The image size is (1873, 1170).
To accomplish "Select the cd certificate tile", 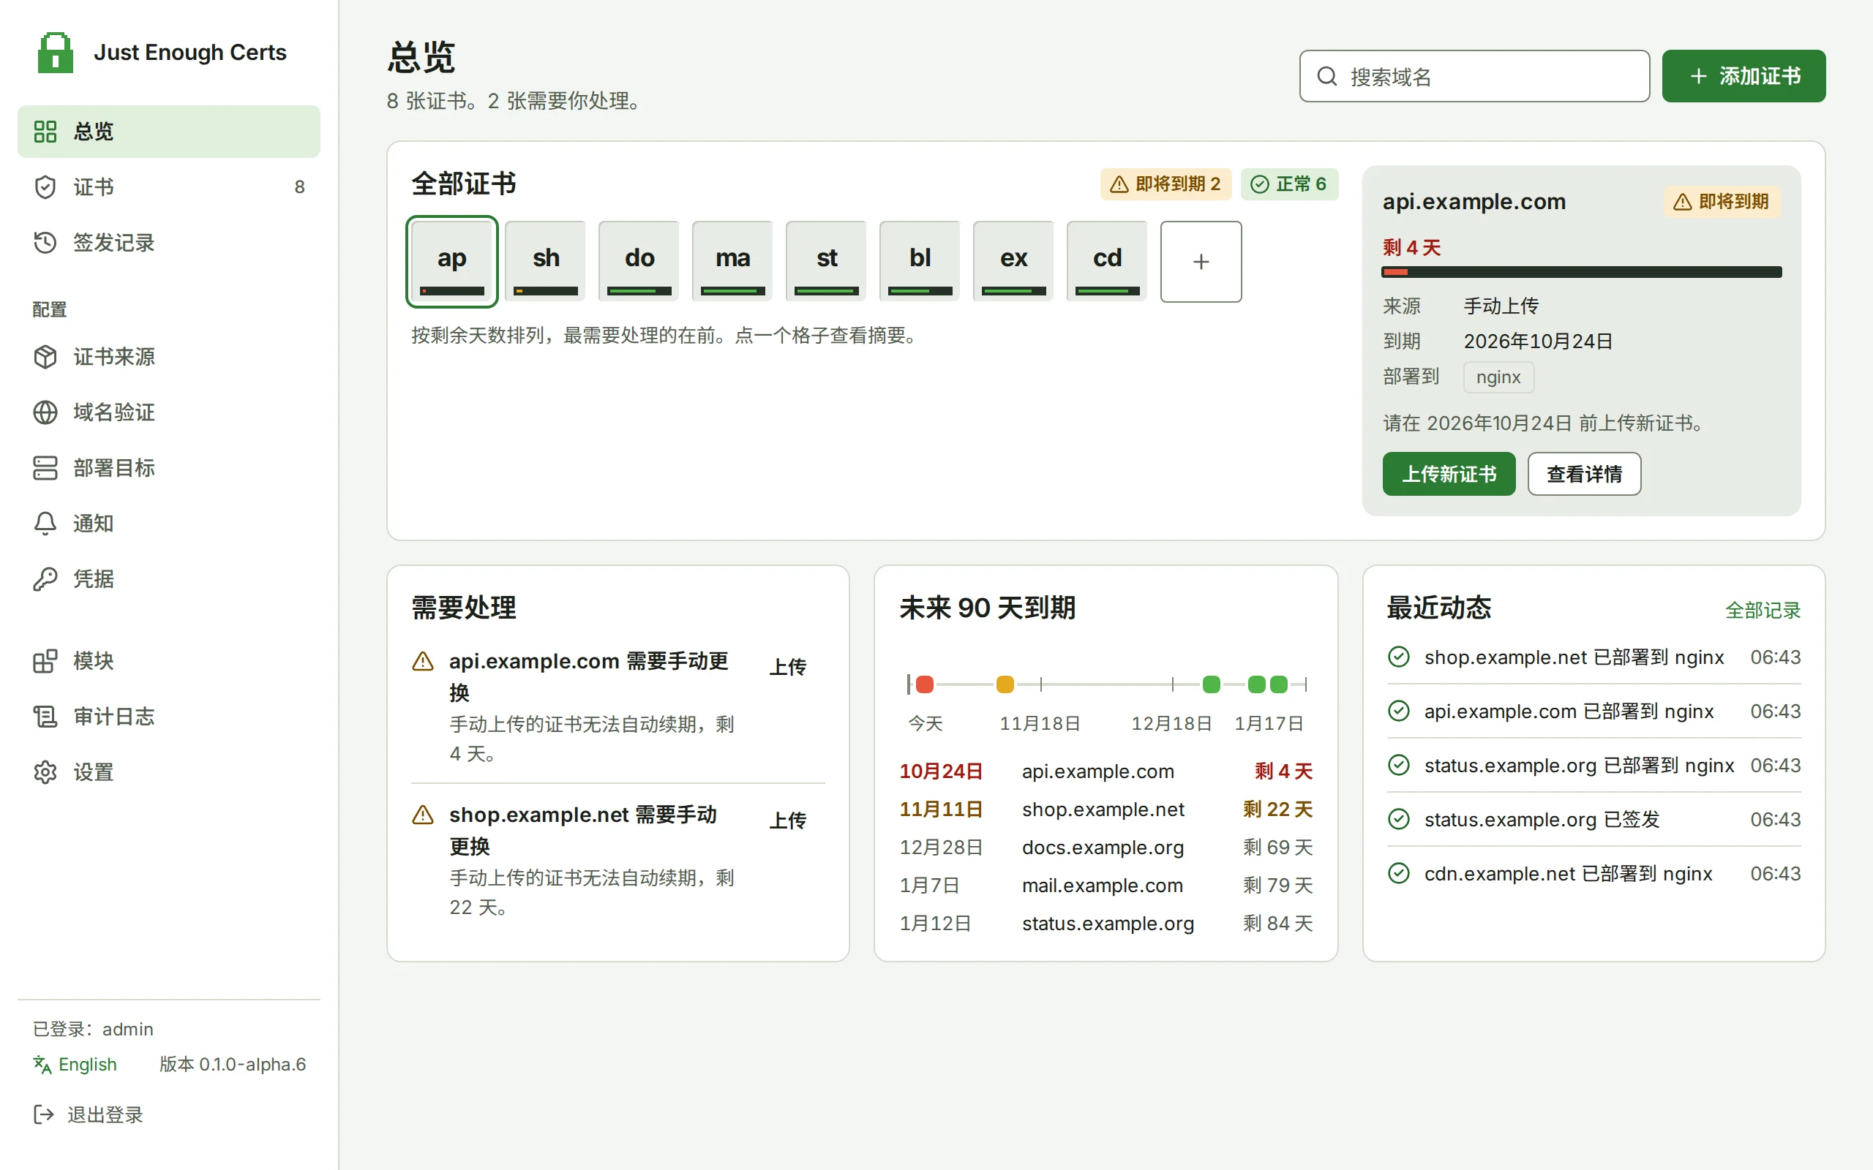I will (1108, 262).
